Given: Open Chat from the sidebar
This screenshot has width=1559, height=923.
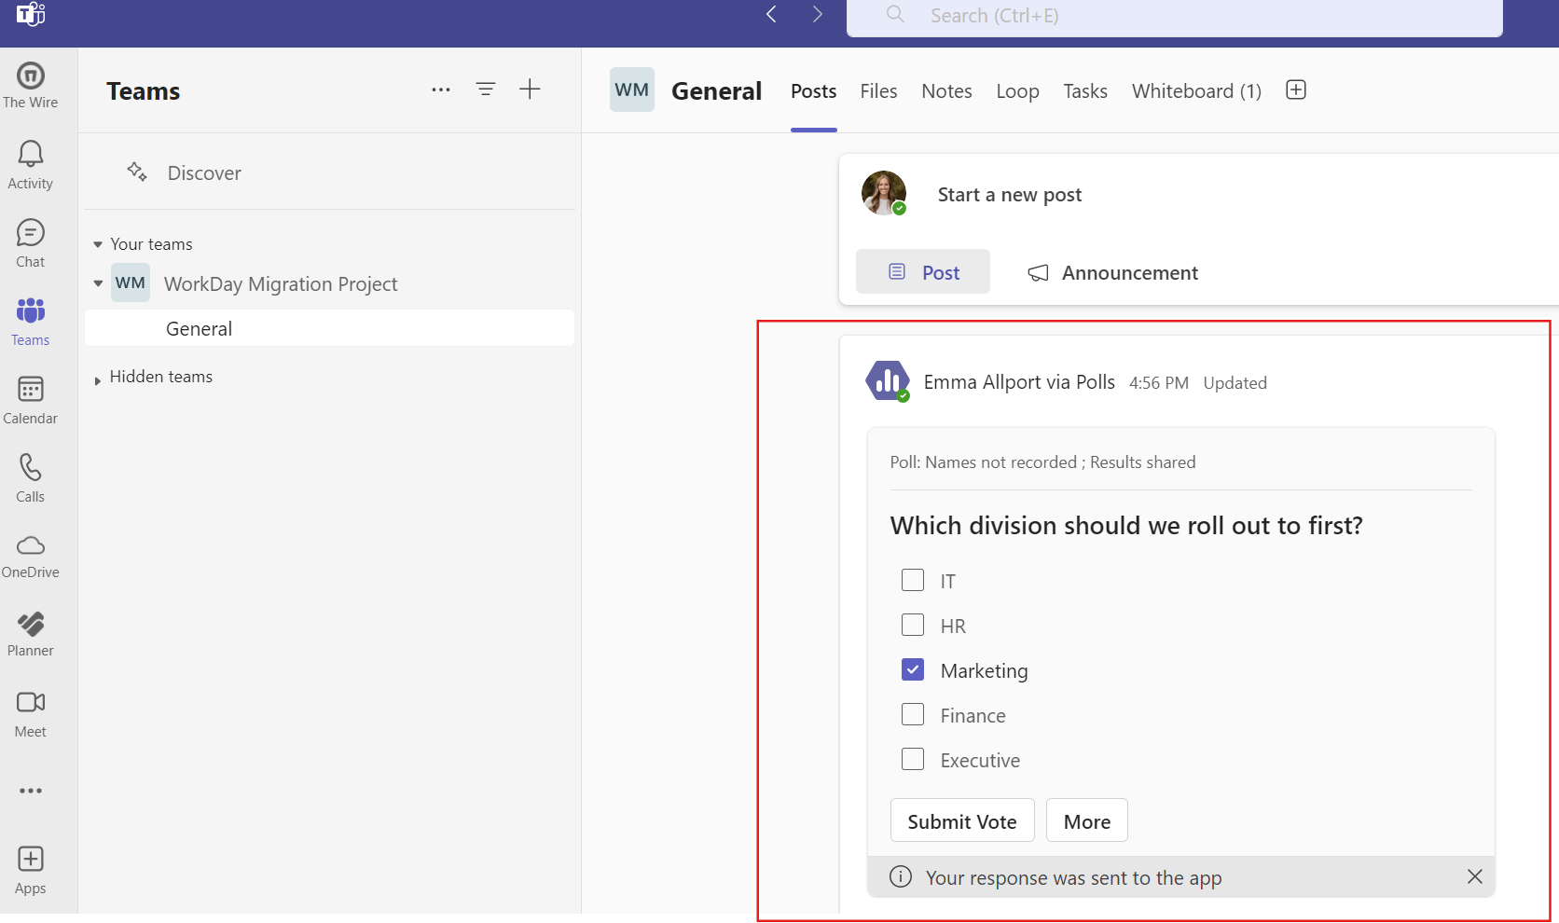Looking at the screenshot, I should (x=31, y=243).
